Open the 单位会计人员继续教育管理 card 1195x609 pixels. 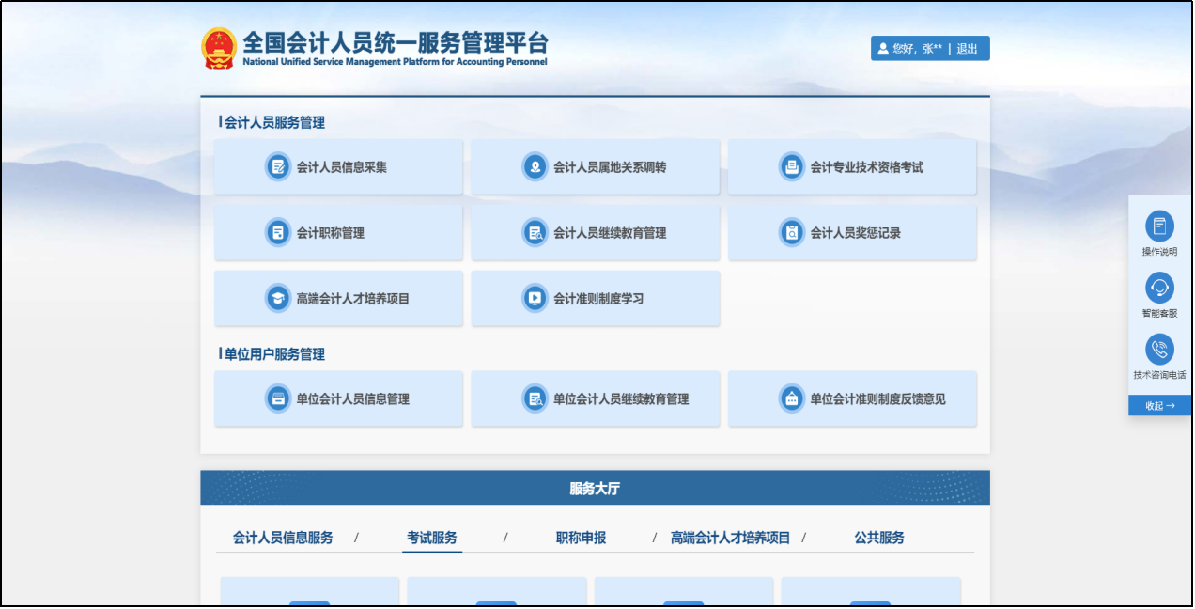coord(596,398)
